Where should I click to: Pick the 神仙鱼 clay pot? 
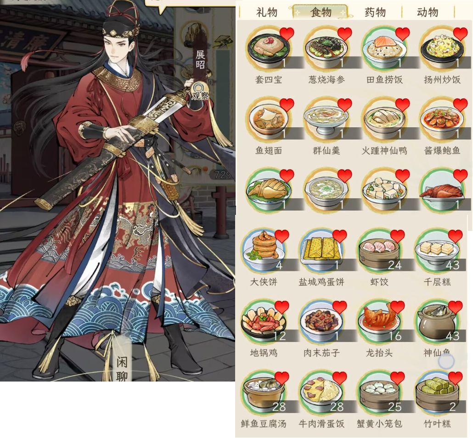[x=437, y=321]
